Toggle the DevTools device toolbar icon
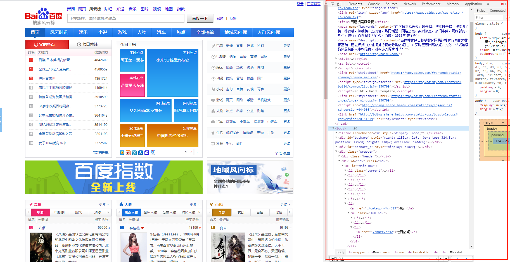 (339, 4)
